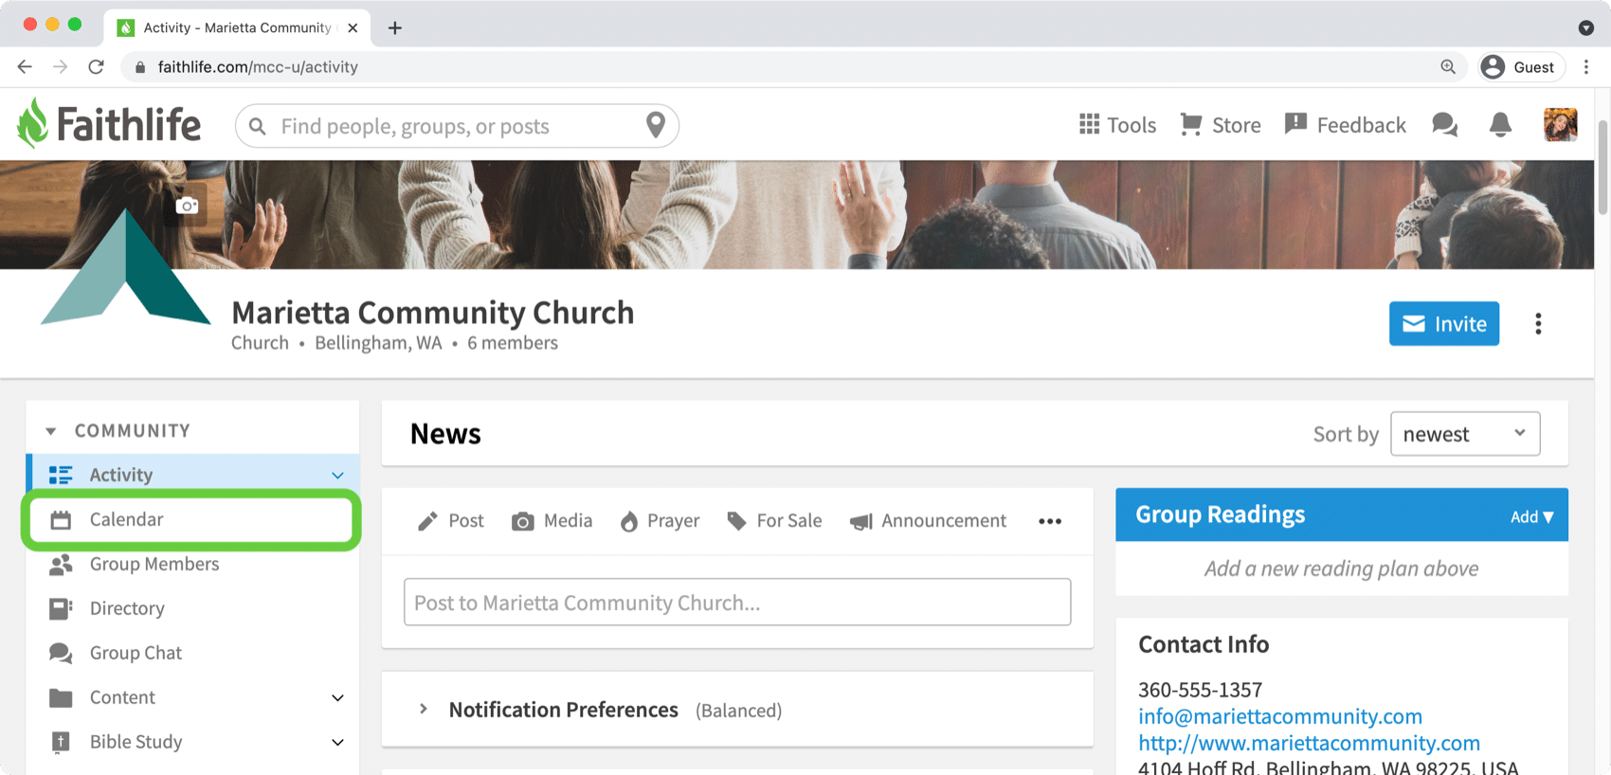Click the user profile avatar

coord(1560,125)
